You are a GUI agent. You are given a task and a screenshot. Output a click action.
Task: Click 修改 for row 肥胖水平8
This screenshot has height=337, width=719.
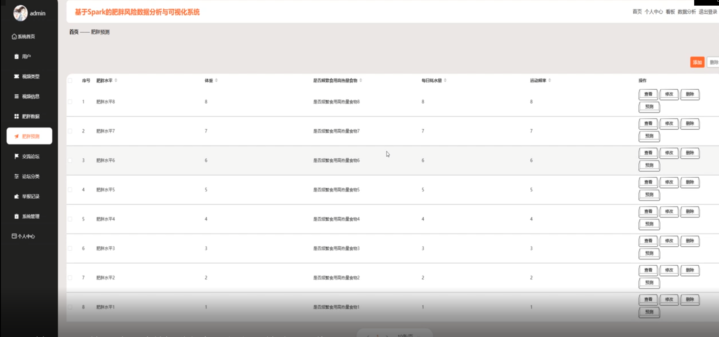(x=669, y=94)
